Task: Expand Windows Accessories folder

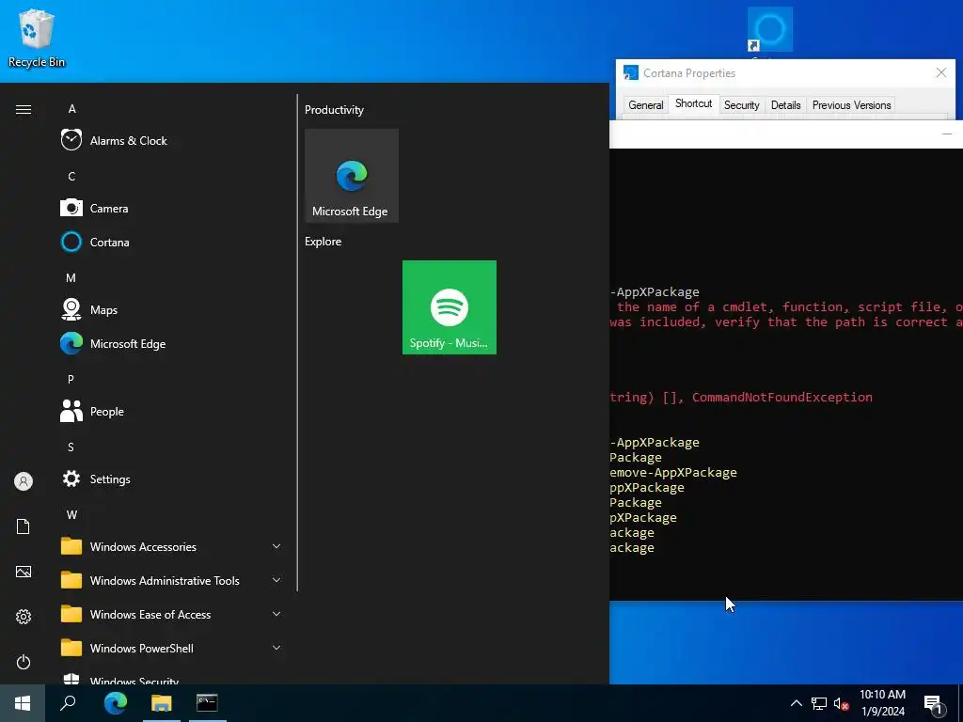Action: (172, 546)
